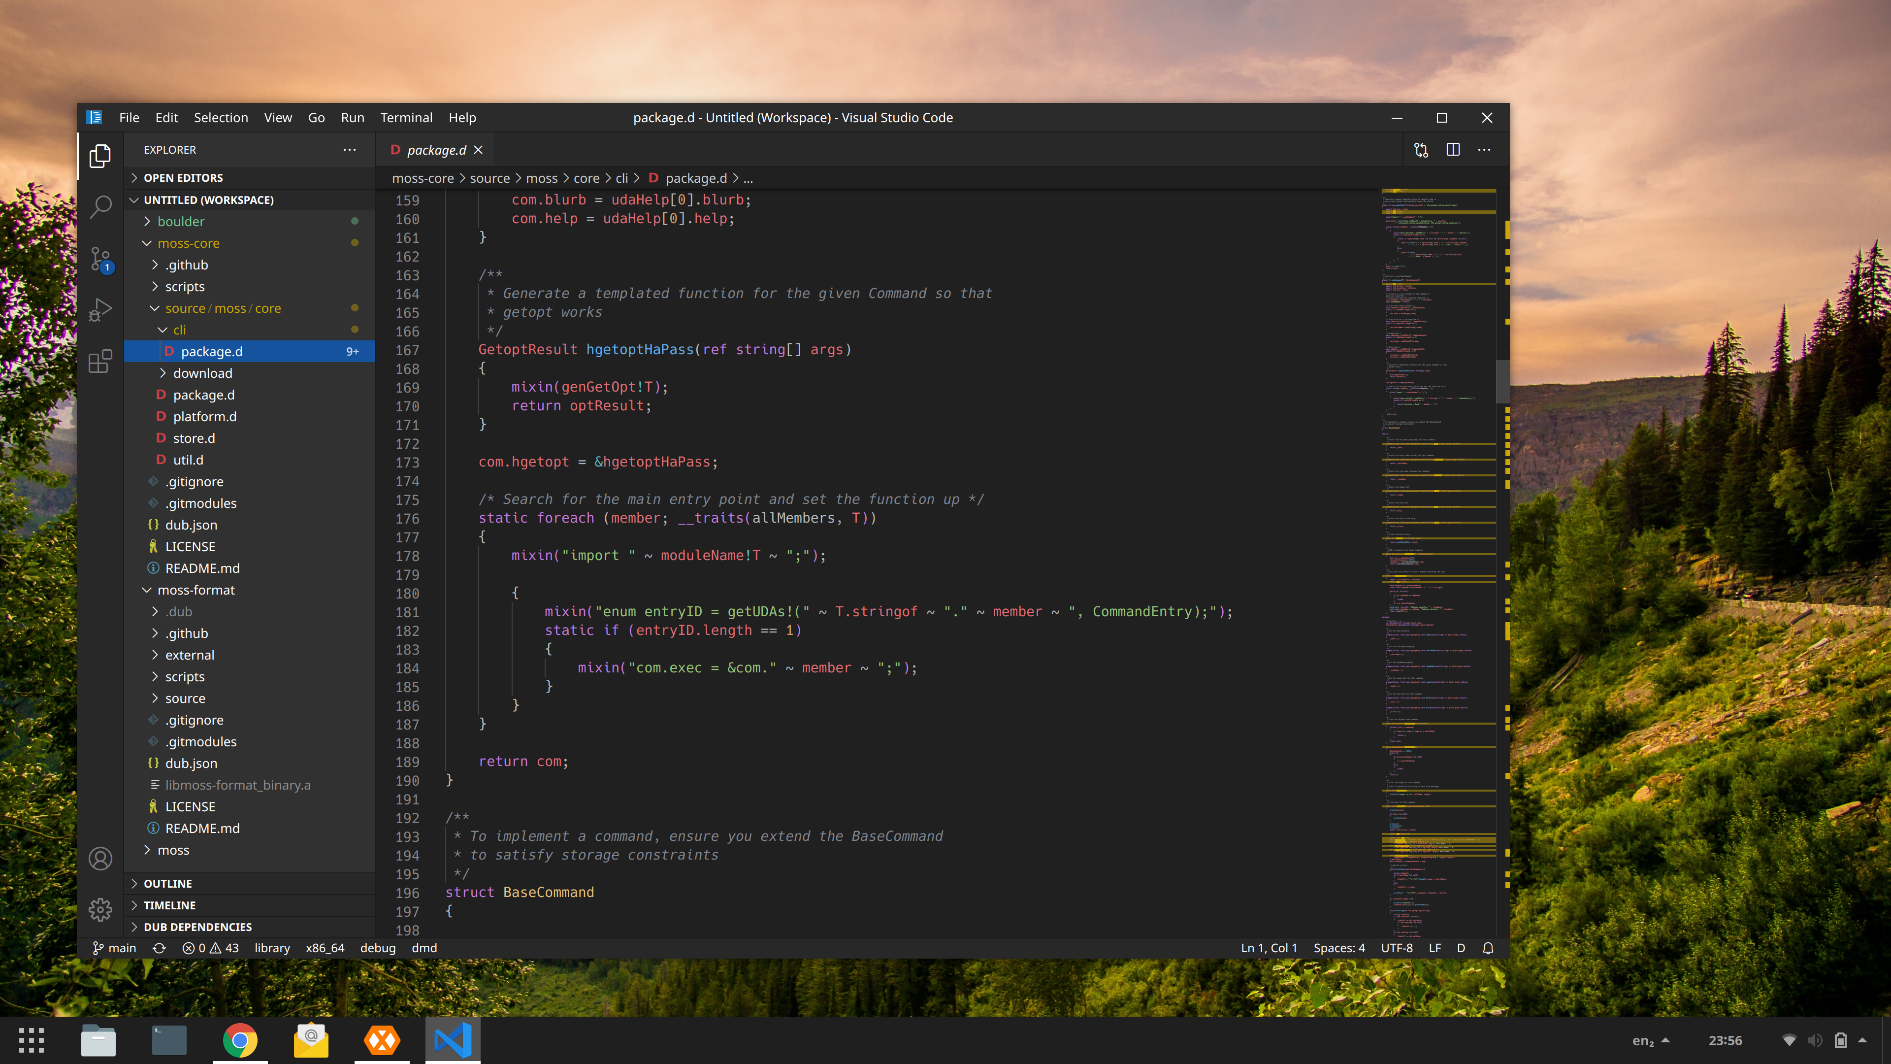Open the Accounts menu icon
Viewport: 1891px width, 1064px height.
tap(100, 859)
